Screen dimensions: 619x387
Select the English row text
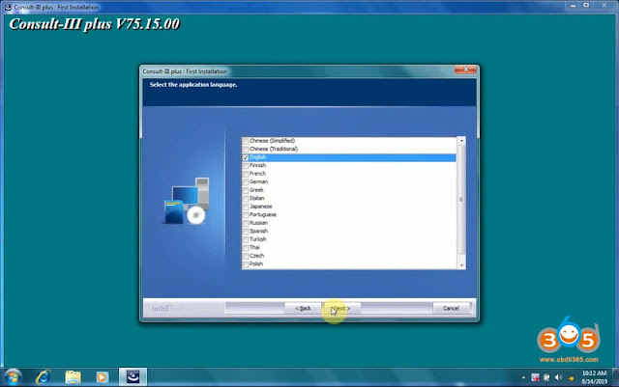click(257, 157)
